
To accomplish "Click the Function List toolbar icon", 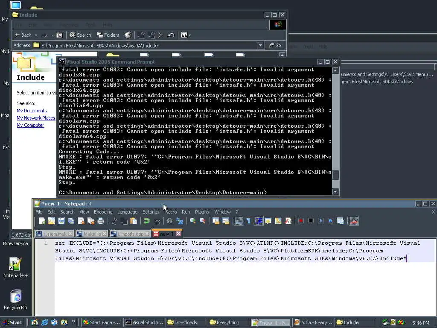I will pos(288,221).
